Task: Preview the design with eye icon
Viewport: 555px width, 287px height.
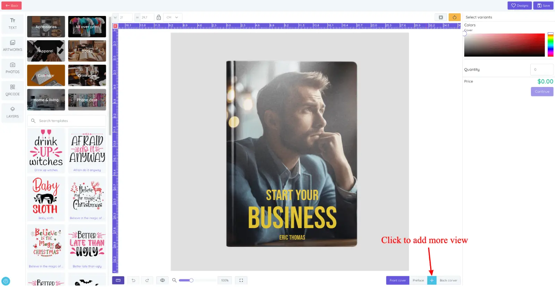Action: pyautogui.click(x=162, y=280)
